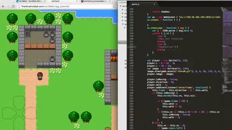Image resolution: width=232 pixels, height=130 pixels.
Task: Click line number 152 in the gutter
Action: coord(131,17)
